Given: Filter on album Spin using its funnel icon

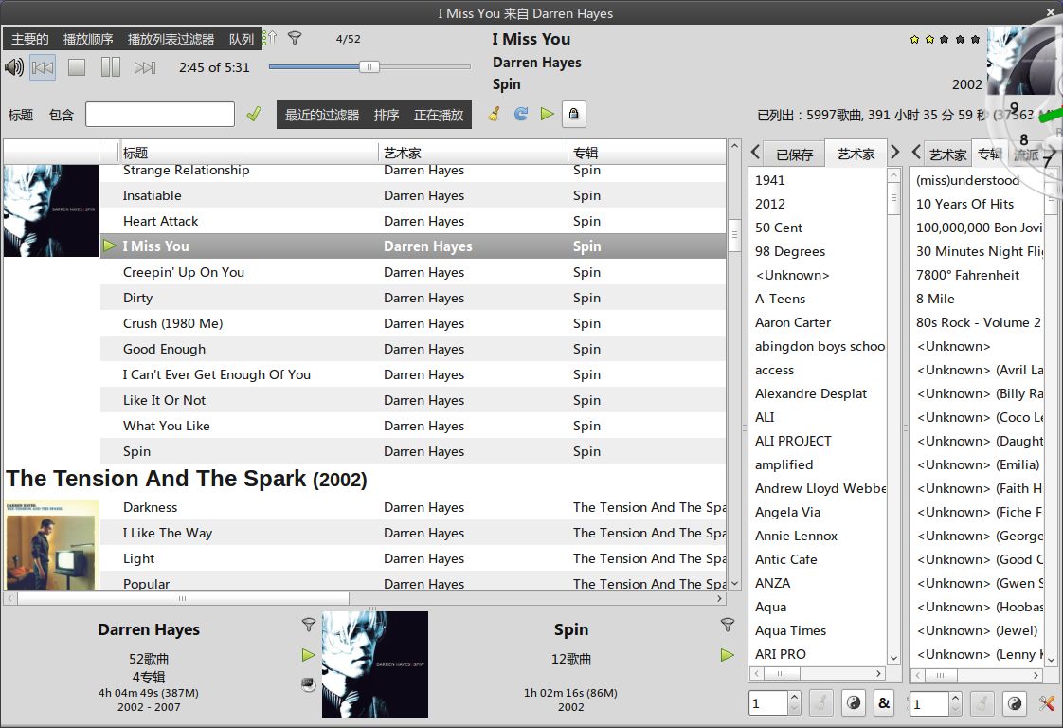Looking at the screenshot, I should point(728,624).
